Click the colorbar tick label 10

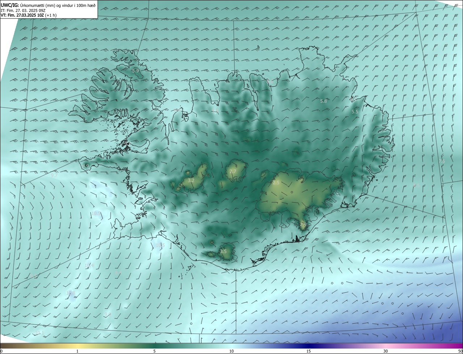point(231,351)
